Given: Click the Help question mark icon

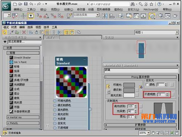Looking at the screenshot, I should 159,4.
